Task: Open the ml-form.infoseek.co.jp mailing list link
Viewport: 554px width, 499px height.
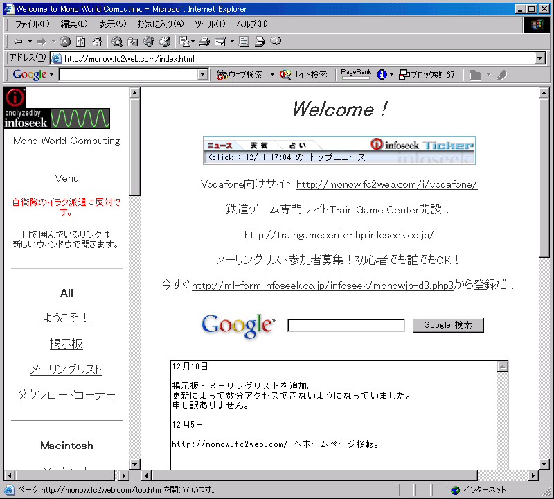Action: pyautogui.click(x=323, y=286)
